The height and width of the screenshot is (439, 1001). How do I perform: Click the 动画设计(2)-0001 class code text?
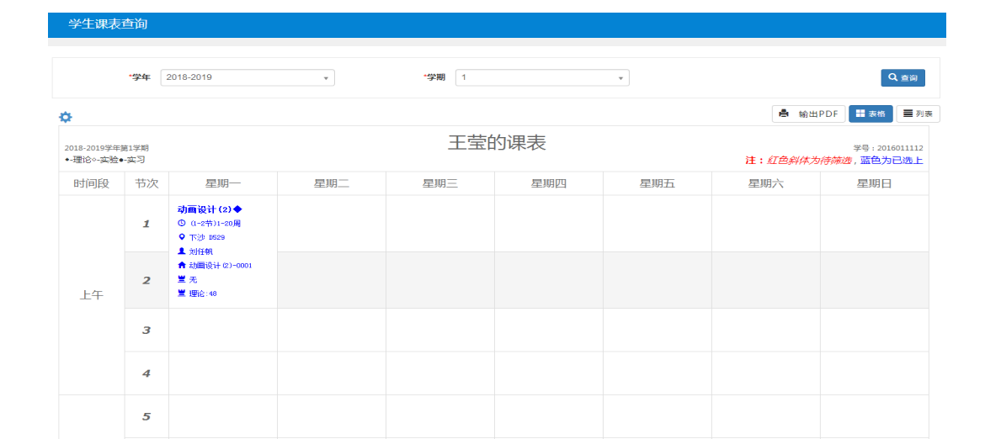221,266
